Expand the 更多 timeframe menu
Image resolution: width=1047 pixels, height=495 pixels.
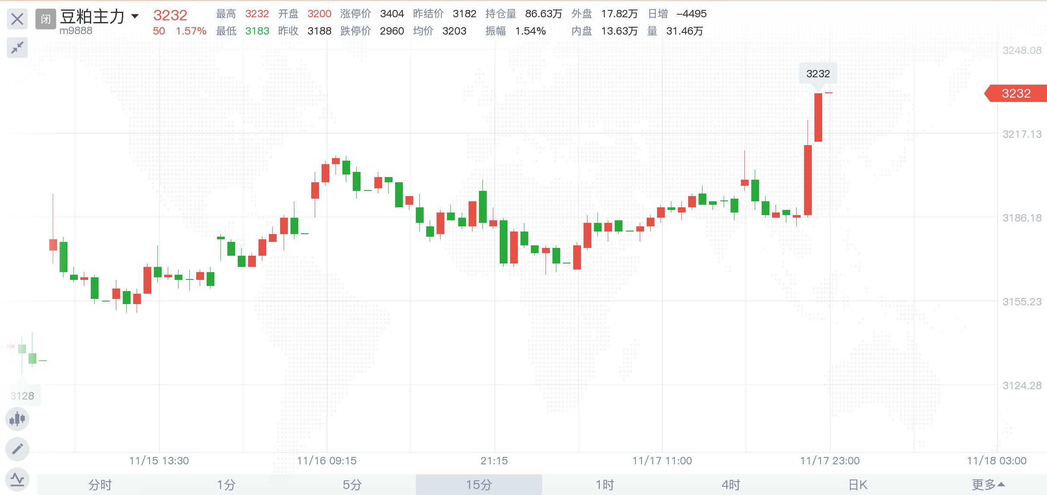(988, 485)
